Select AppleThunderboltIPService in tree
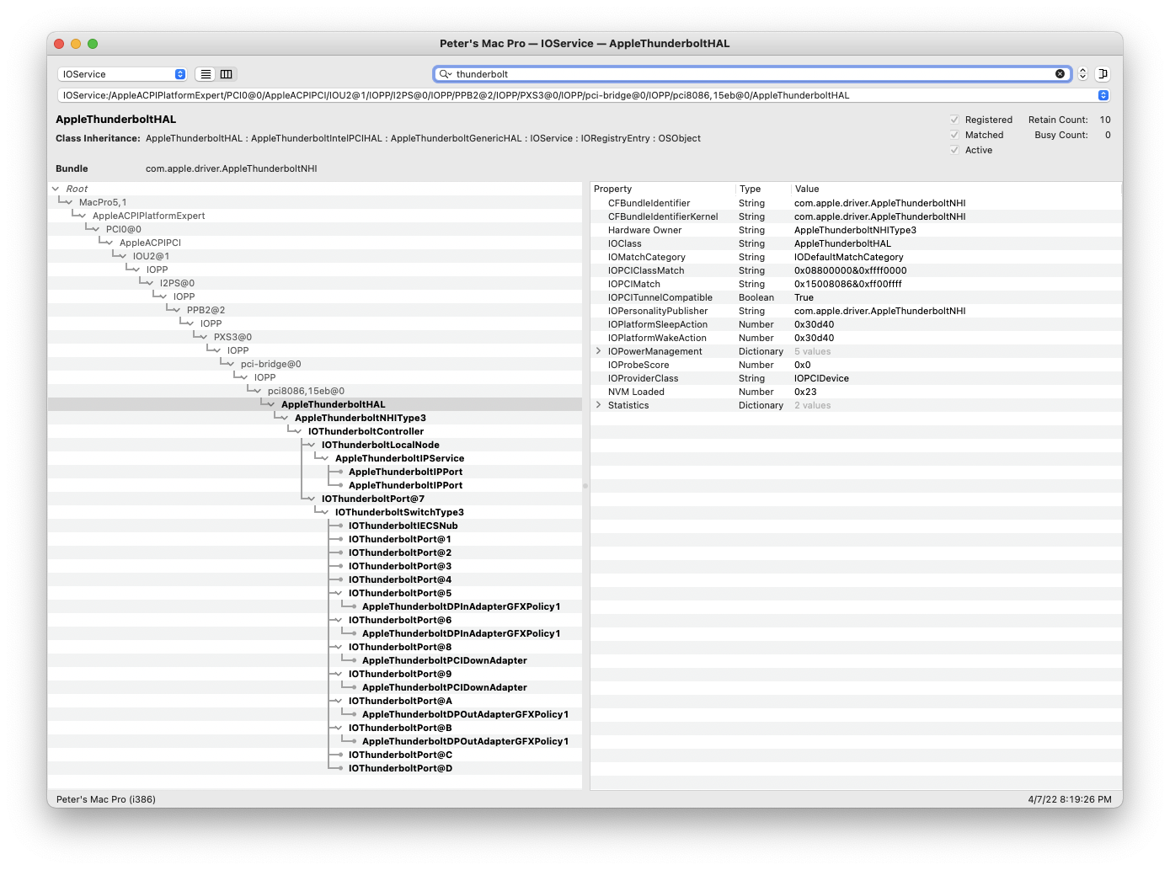Viewport: 1170px width, 870px height. tap(399, 458)
